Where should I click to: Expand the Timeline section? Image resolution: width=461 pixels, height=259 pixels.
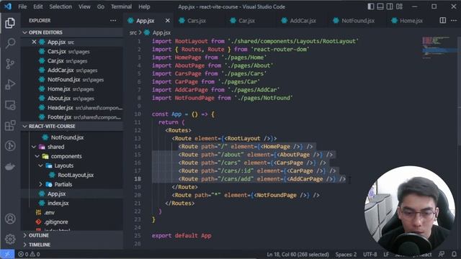[x=72, y=245]
